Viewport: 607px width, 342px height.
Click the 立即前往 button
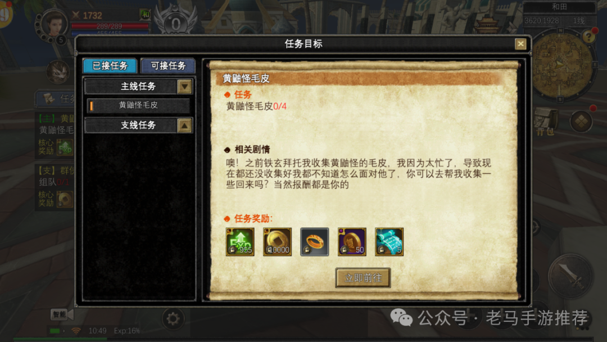363,278
